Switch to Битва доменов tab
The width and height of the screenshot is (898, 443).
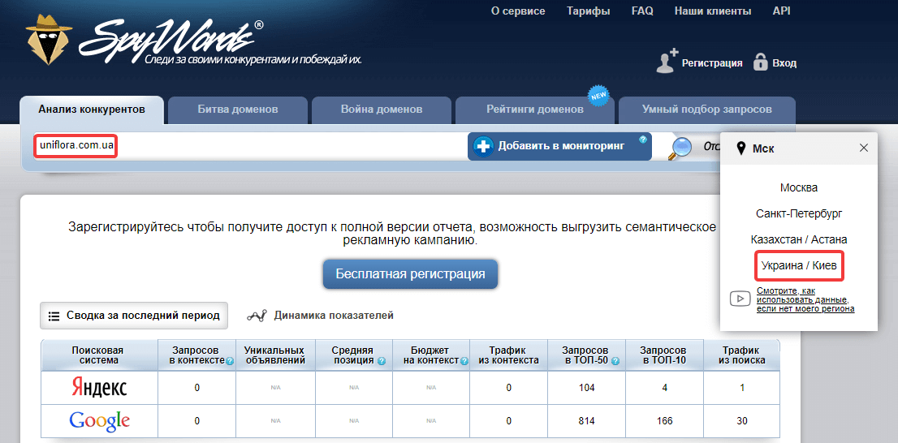pos(238,110)
